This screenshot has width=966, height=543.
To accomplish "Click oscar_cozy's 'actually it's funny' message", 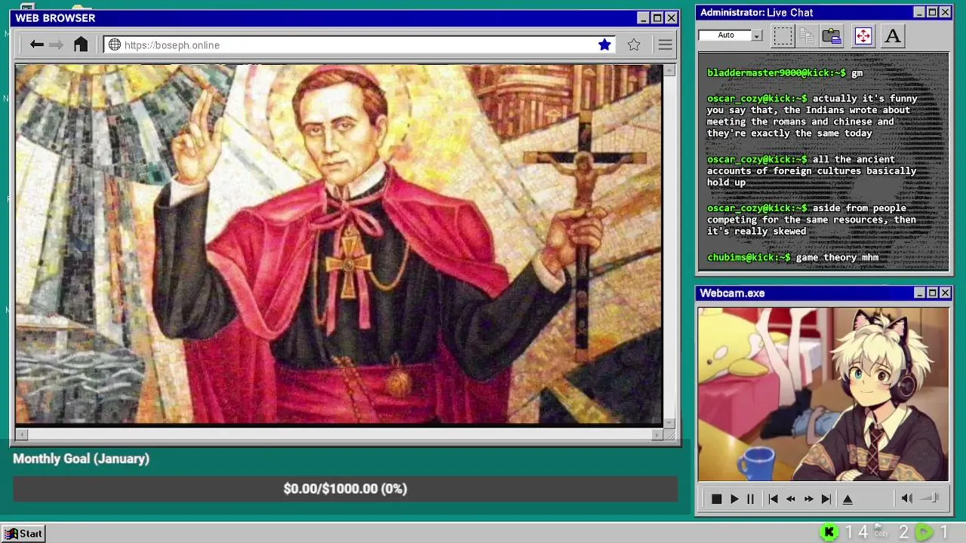I will click(812, 115).
